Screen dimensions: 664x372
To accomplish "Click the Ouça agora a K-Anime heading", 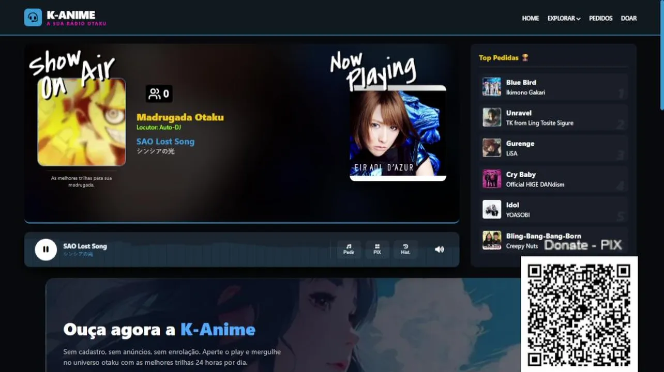I will pyautogui.click(x=159, y=329).
